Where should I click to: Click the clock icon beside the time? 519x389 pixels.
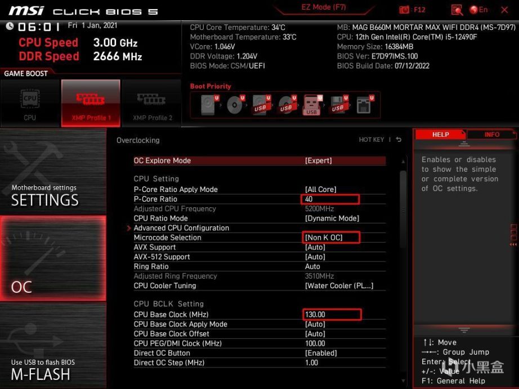[x=10, y=26]
